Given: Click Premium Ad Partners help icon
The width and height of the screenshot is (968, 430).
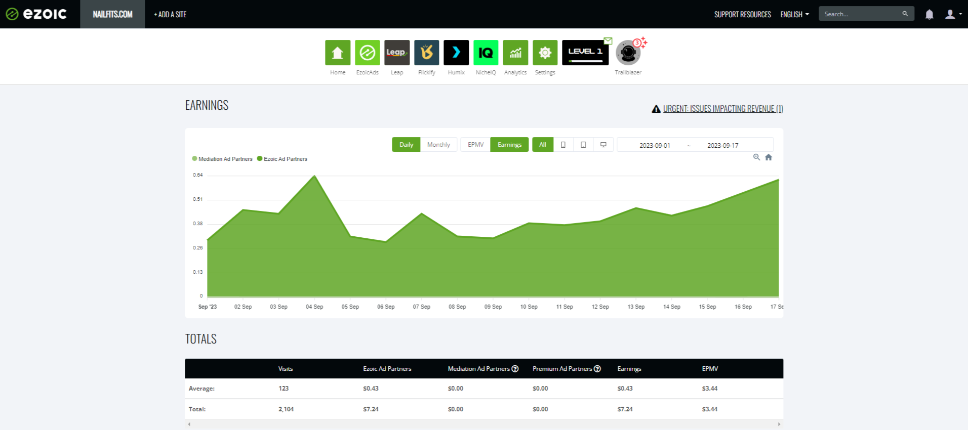Looking at the screenshot, I should pyautogui.click(x=597, y=369).
